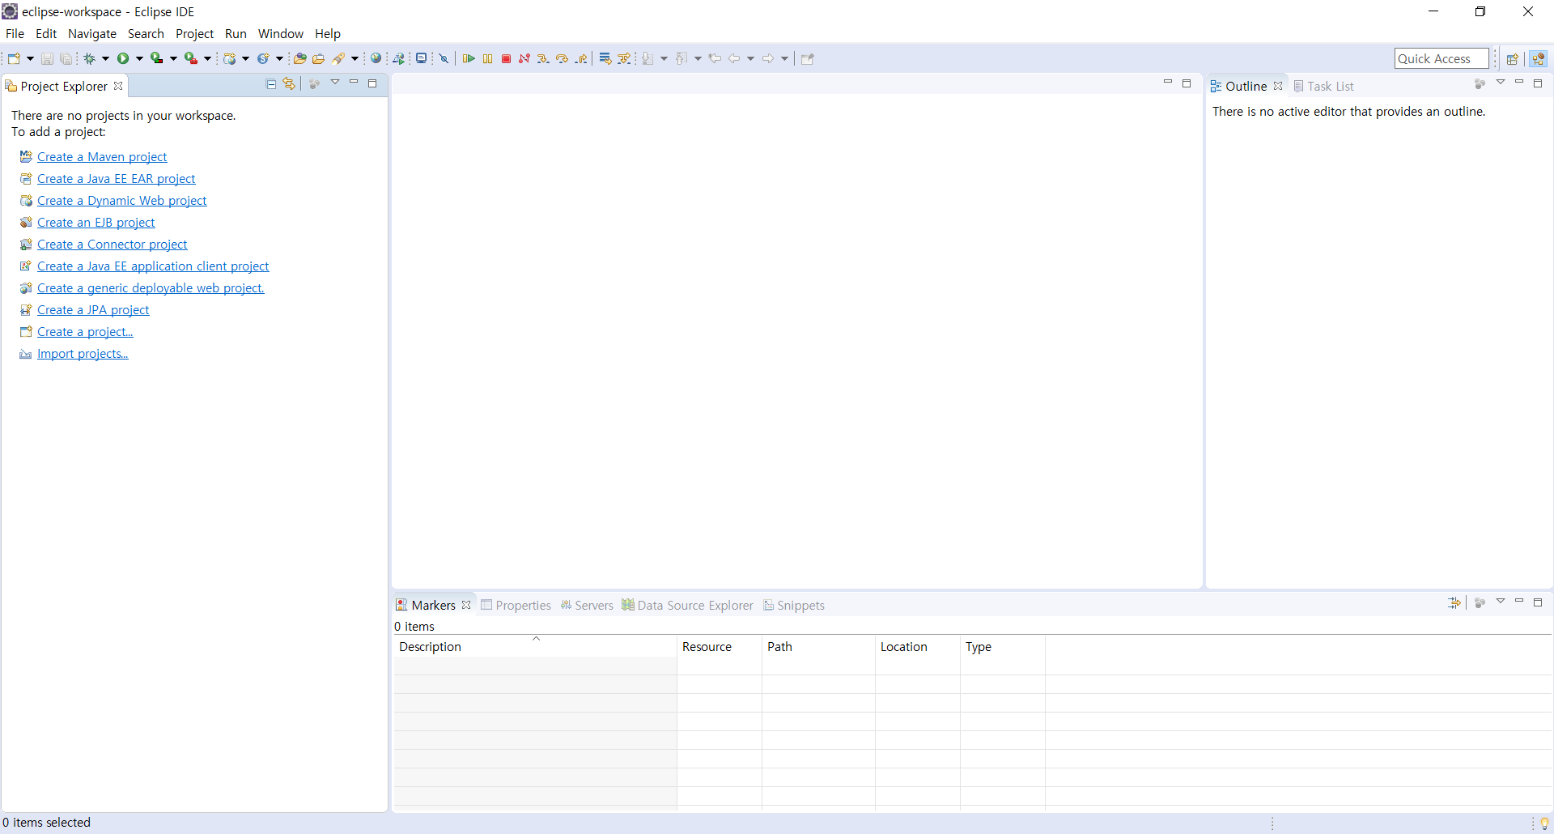Image resolution: width=1554 pixels, height=834 pixels.
Task: Click the tip of the day lightbulb
Action: (1544, 823)
